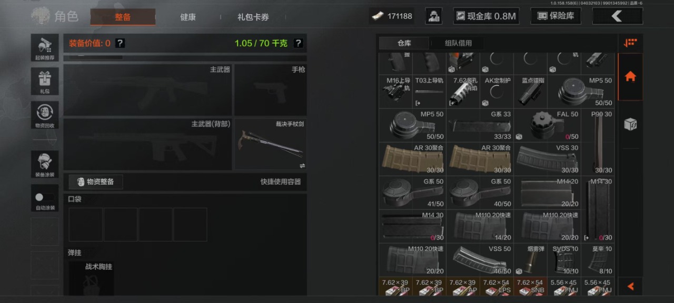674x303 pixels.
Task: Switch to the 礼包卡券 tab
Action: (253, 17)
